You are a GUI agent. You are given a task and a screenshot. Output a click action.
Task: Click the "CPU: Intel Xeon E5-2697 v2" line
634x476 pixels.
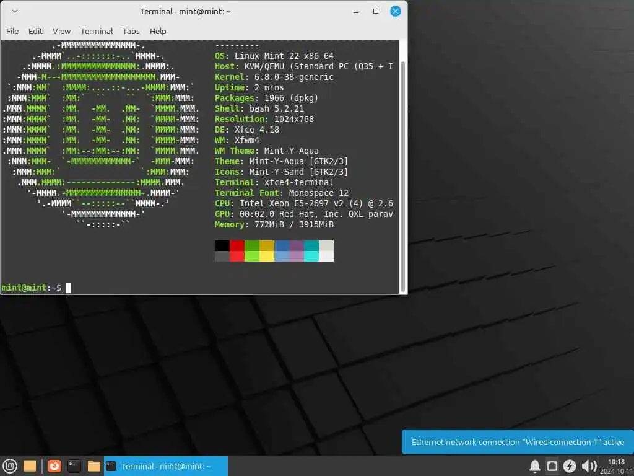coord(303,203)
